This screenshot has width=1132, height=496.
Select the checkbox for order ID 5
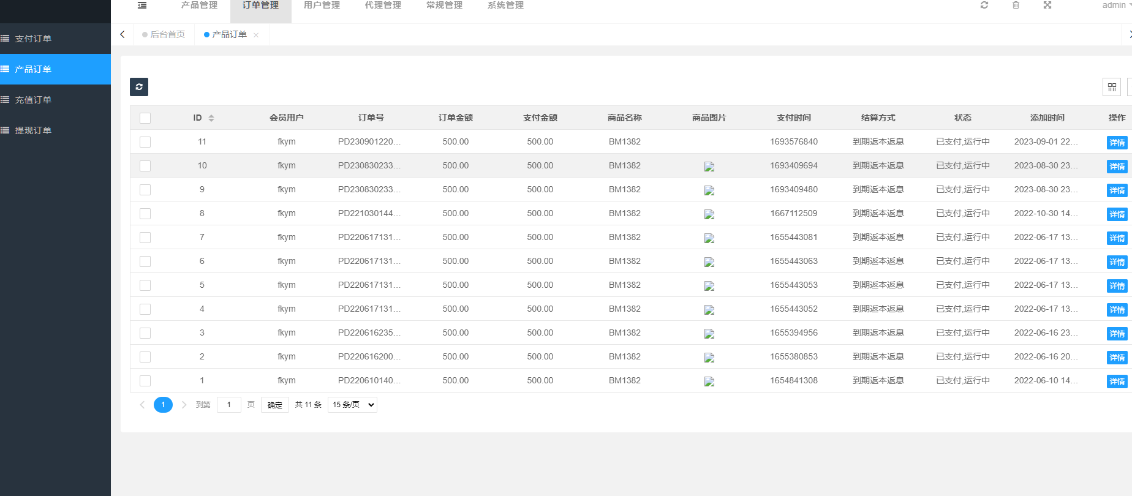click(145, 285)
